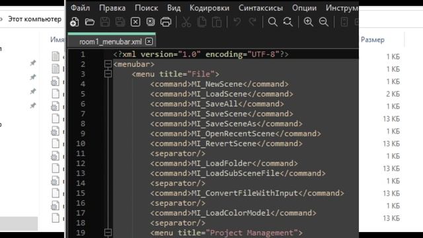This screenshot has width=423, height=238.
Task: Click the Save file toolbar icon
Action: pos(105,22)
